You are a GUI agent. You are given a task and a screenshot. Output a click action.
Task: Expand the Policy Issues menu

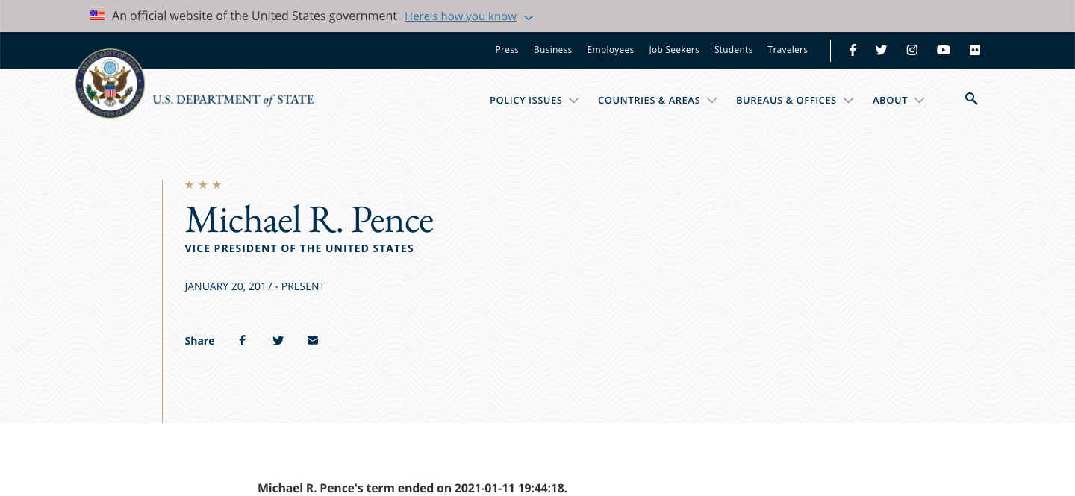[534, 100]
